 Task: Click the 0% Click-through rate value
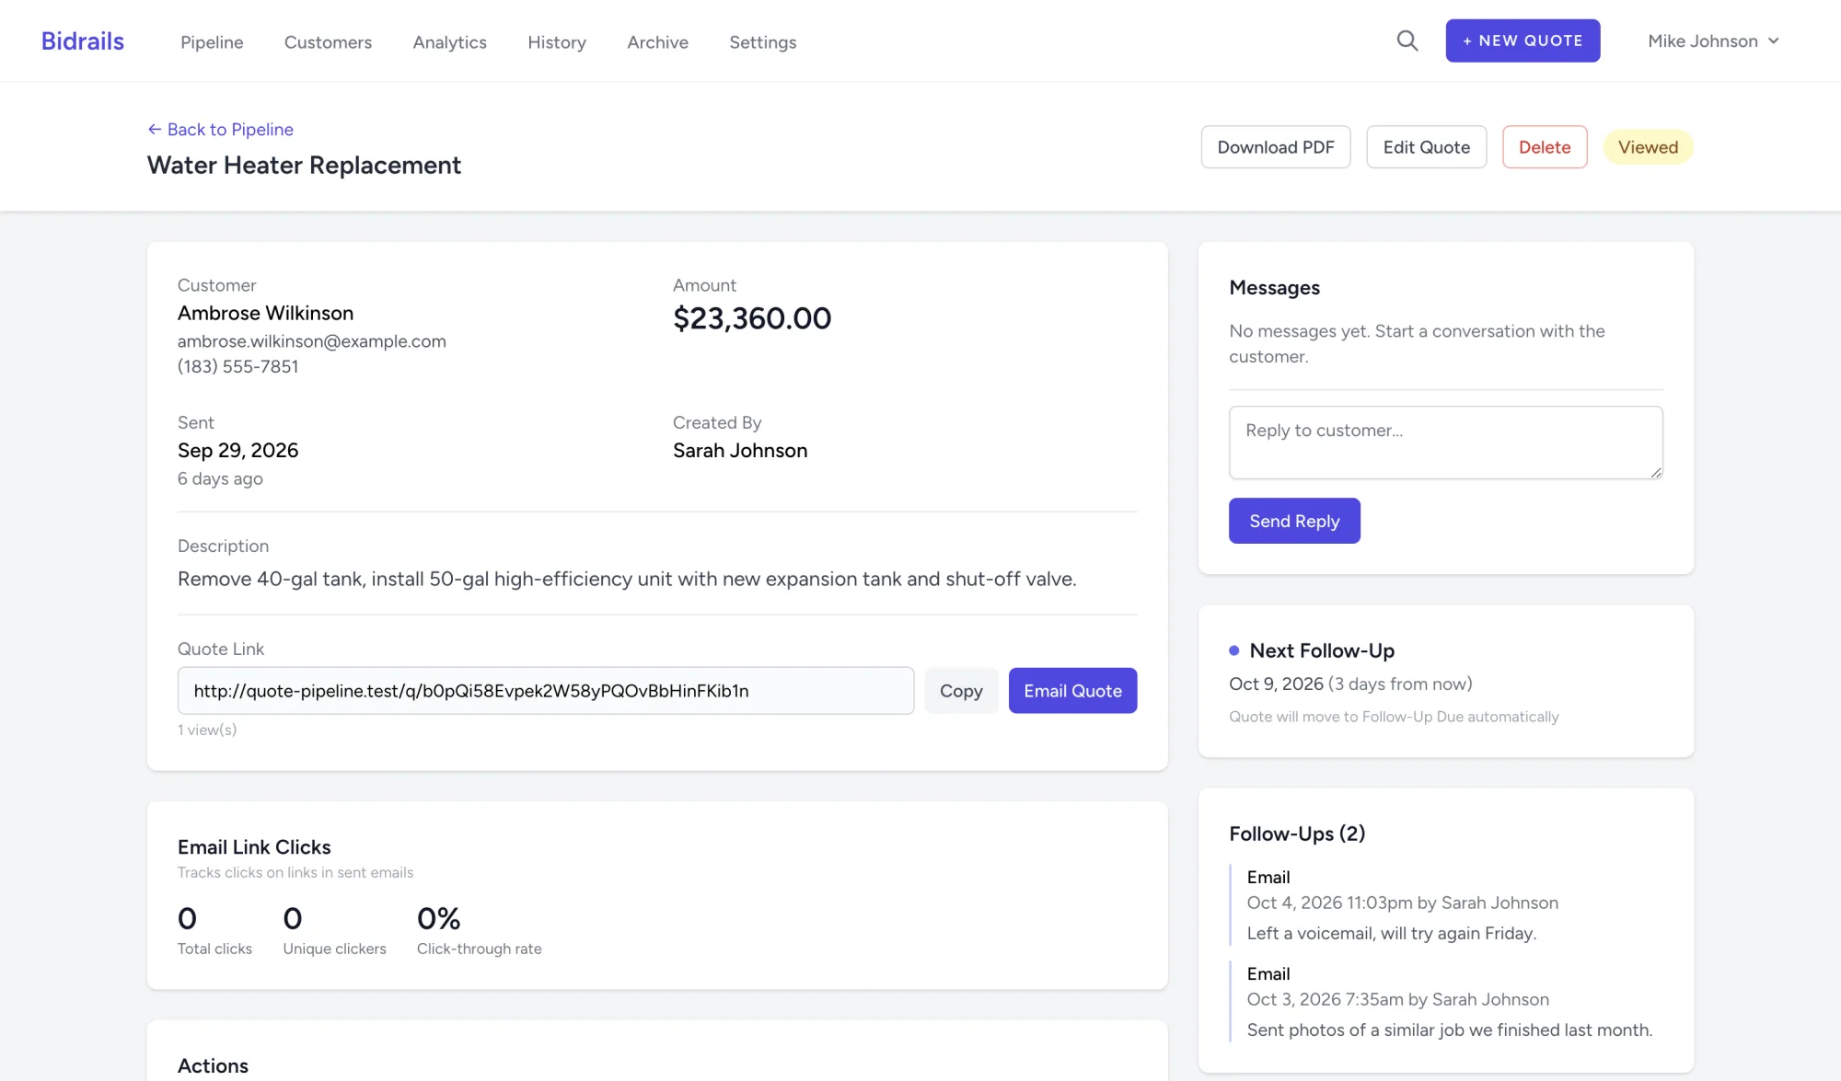pyautogui.click(x=438, y=918)
